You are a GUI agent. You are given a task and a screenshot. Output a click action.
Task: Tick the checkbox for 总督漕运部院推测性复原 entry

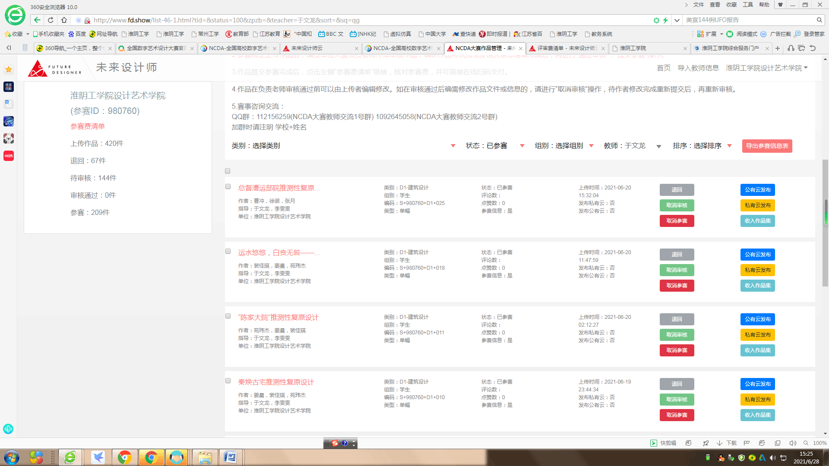(x=228, y=186)
